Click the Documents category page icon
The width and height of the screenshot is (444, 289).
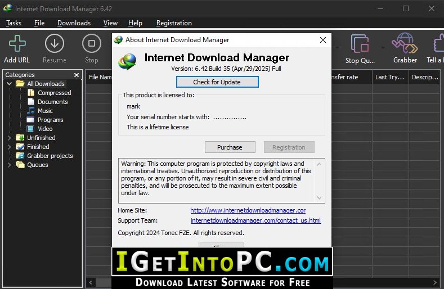pos(31,102)
